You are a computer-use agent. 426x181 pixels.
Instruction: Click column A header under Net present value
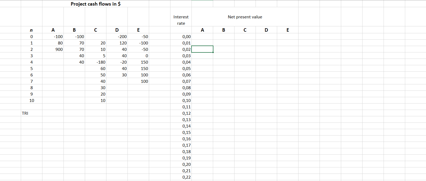click(x=202, y=30)
